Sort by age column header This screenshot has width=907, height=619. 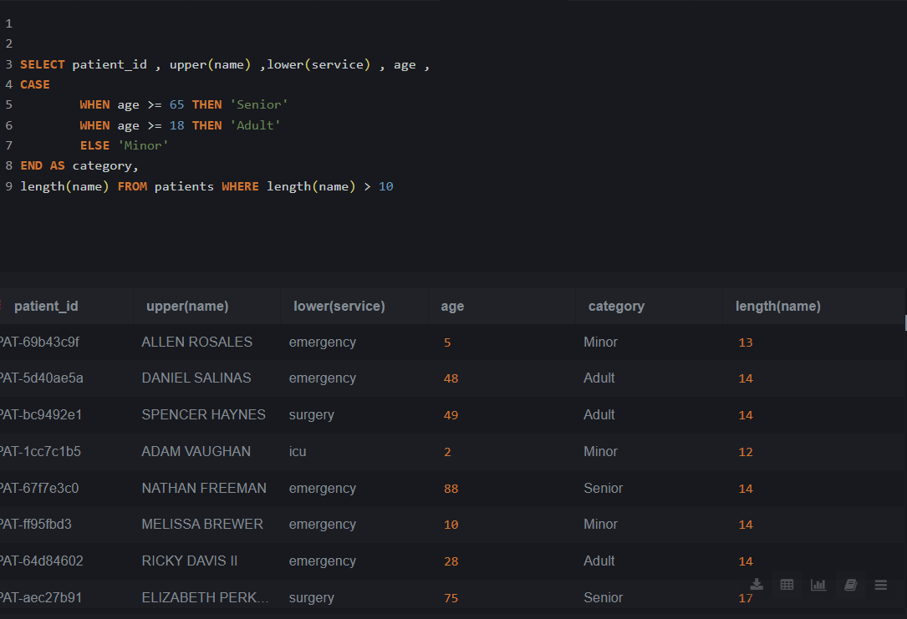pos(452,307)
